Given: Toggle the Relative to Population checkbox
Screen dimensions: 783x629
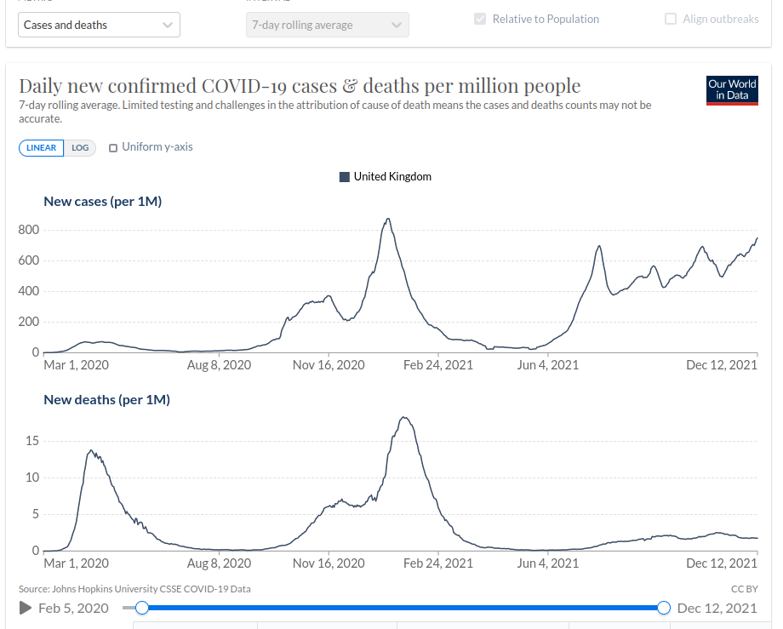Looking at the screenshot, I should (482, 19).
